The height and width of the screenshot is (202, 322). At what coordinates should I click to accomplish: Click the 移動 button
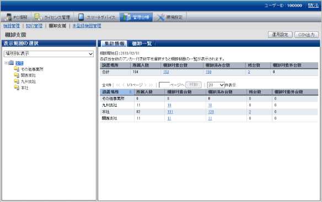(193, 85)
